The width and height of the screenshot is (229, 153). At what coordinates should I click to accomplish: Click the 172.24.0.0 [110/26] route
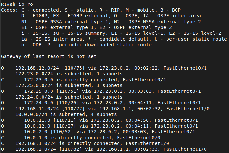coord(101,103)
